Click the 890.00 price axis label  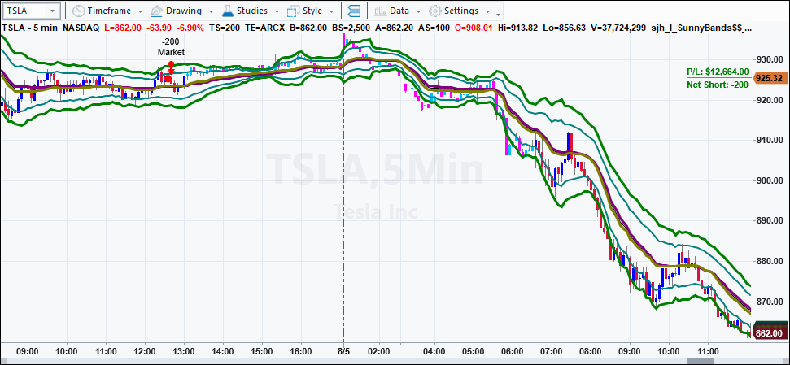point(770,220)
